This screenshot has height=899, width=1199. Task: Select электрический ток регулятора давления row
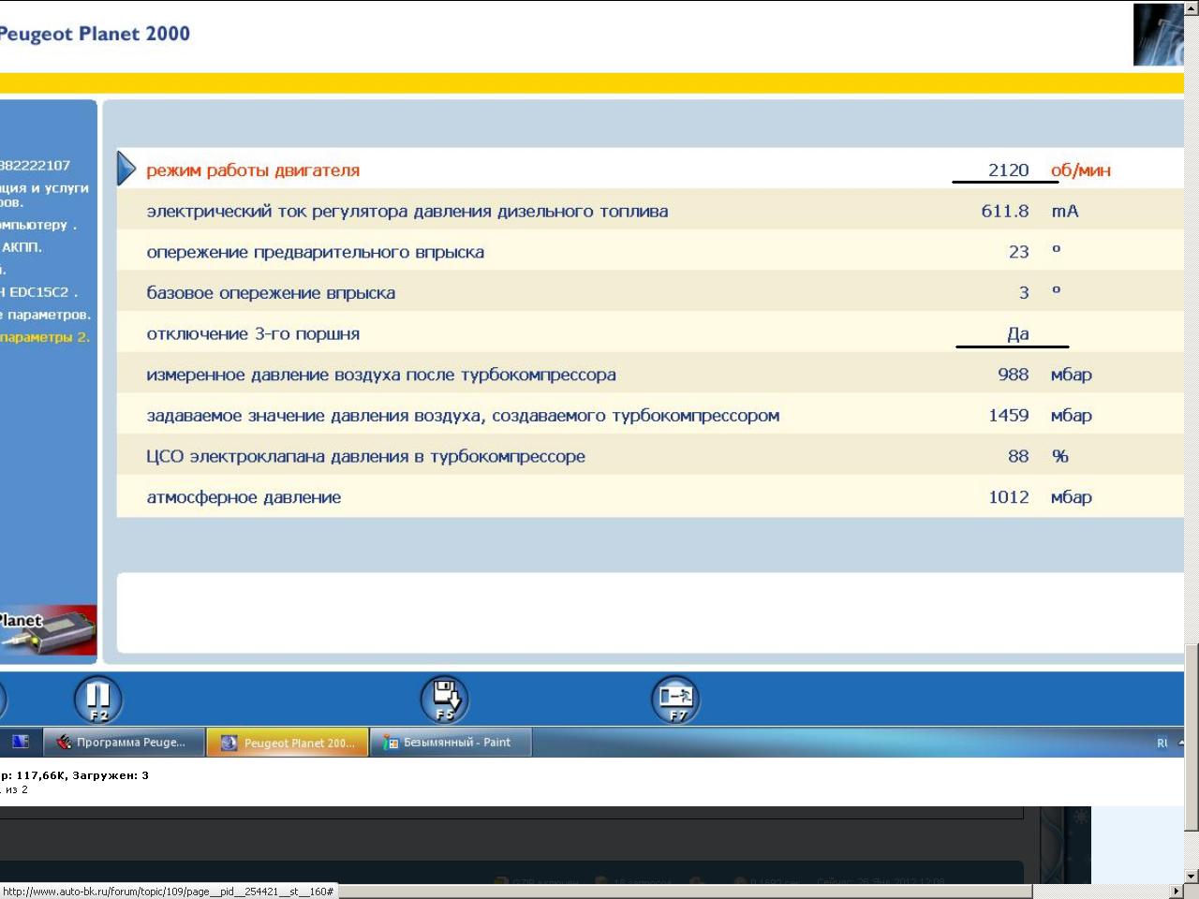click(x=650, y=211)
